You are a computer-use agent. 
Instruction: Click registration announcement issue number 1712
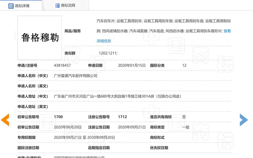(x=122, y=117)
